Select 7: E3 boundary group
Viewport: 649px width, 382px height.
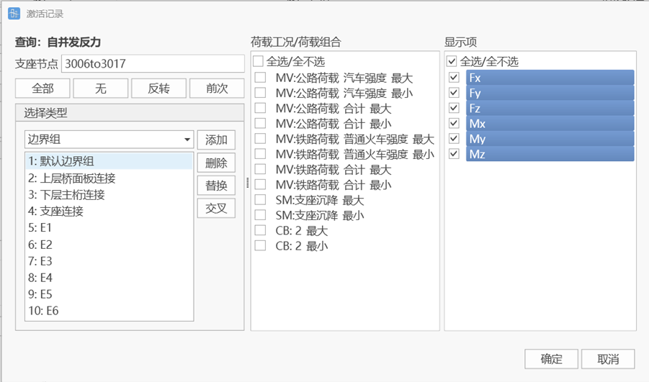[x=109, y=261]
